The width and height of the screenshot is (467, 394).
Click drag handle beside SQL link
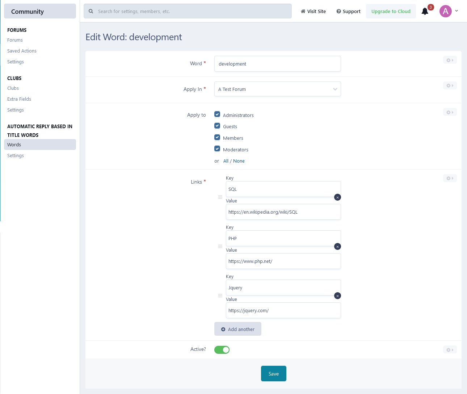(x=220, y=197)
